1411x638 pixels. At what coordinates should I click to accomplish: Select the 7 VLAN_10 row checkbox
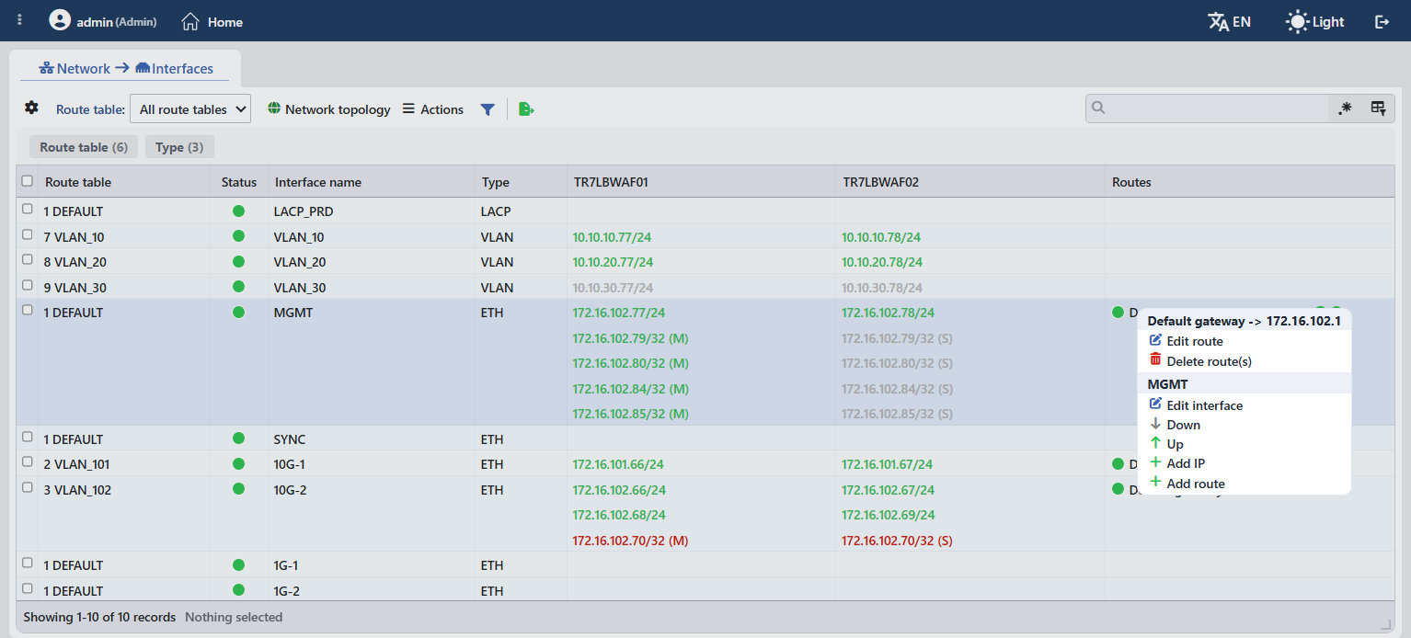pos(28,235)
